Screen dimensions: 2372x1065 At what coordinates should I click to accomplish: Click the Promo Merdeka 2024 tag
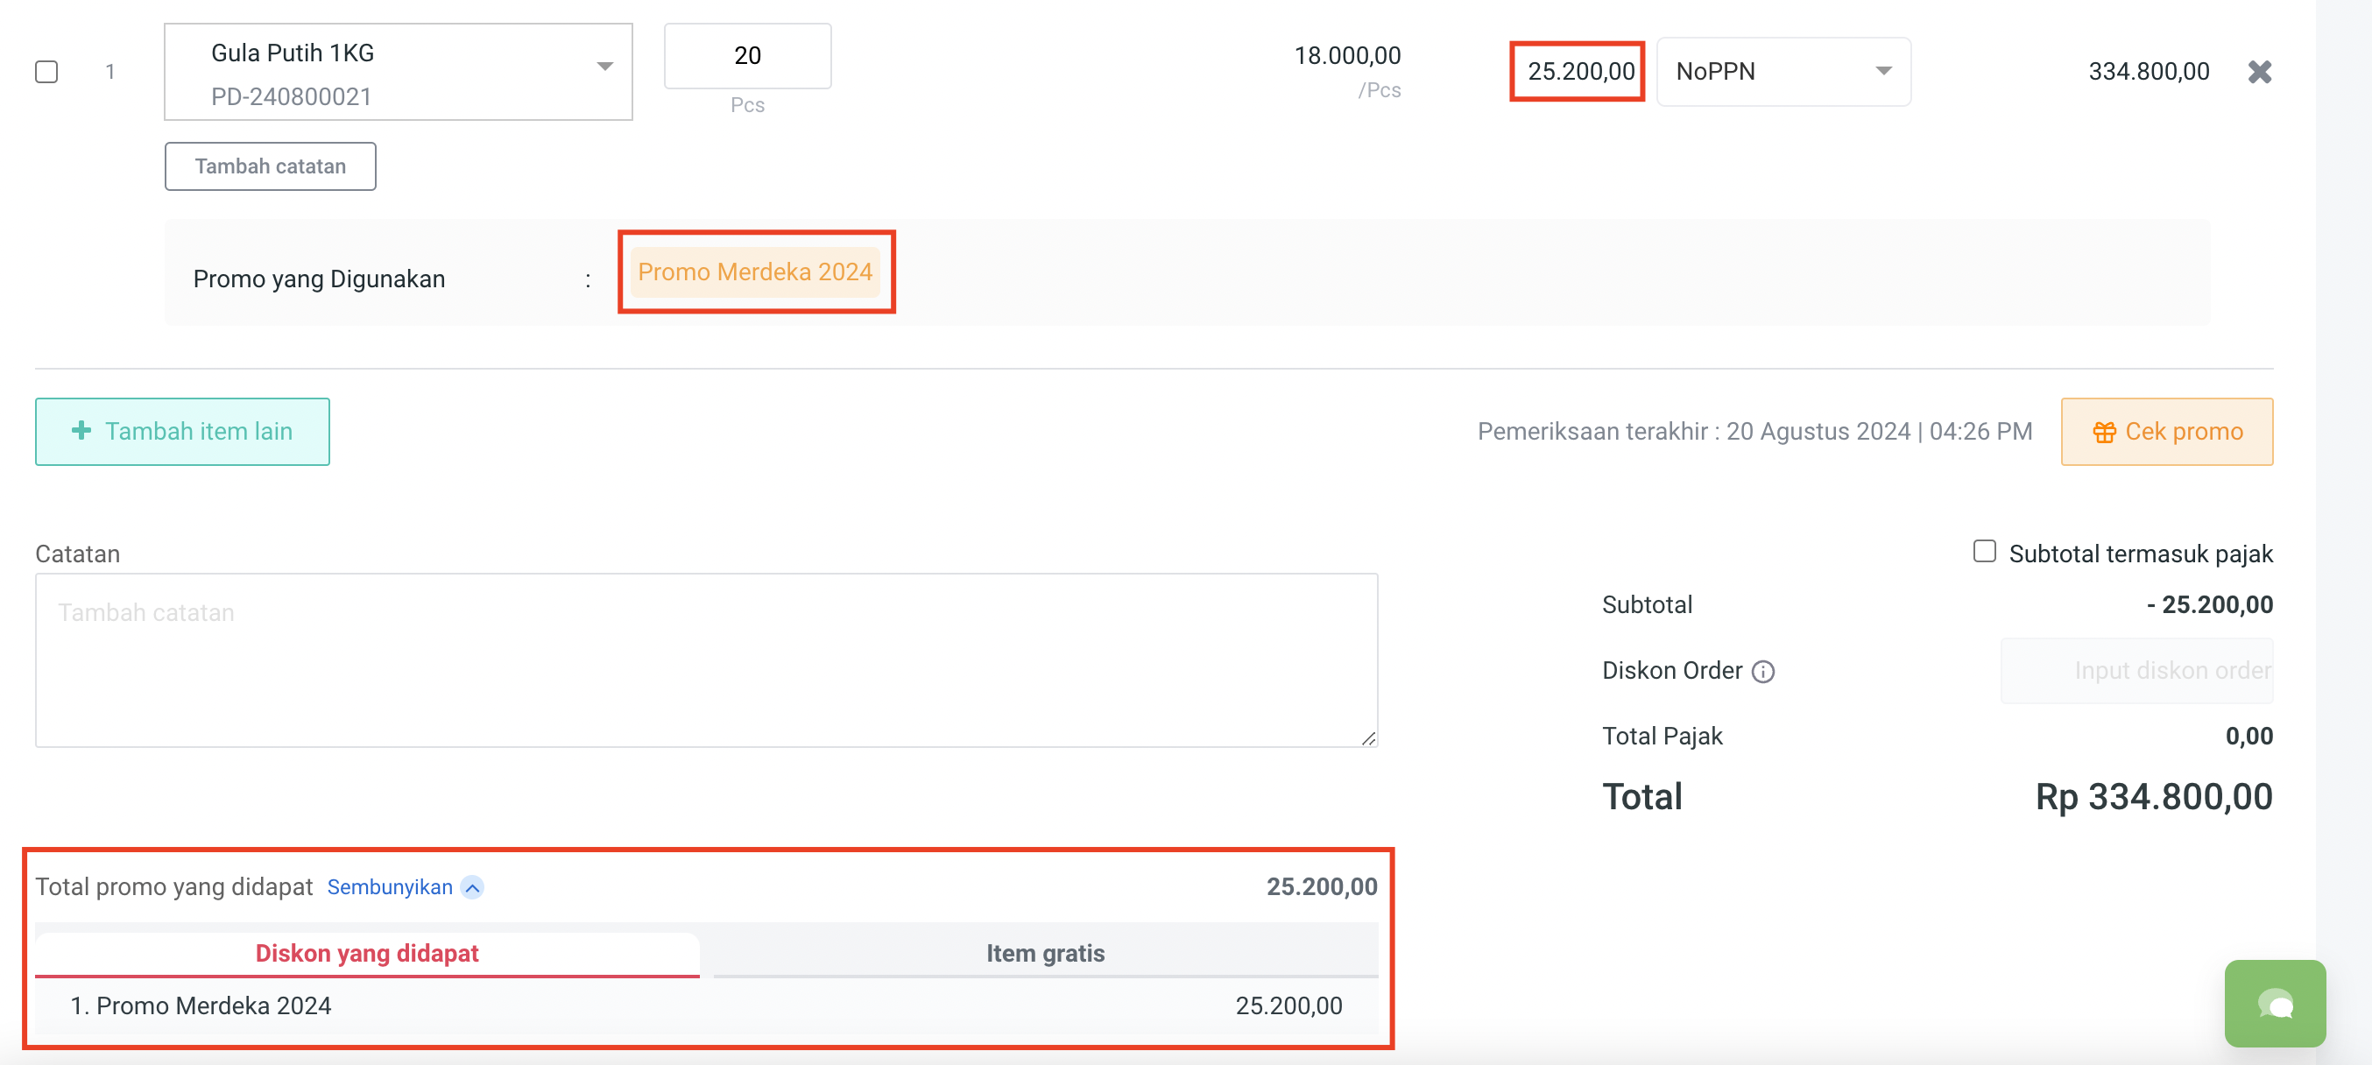[754, 272]
